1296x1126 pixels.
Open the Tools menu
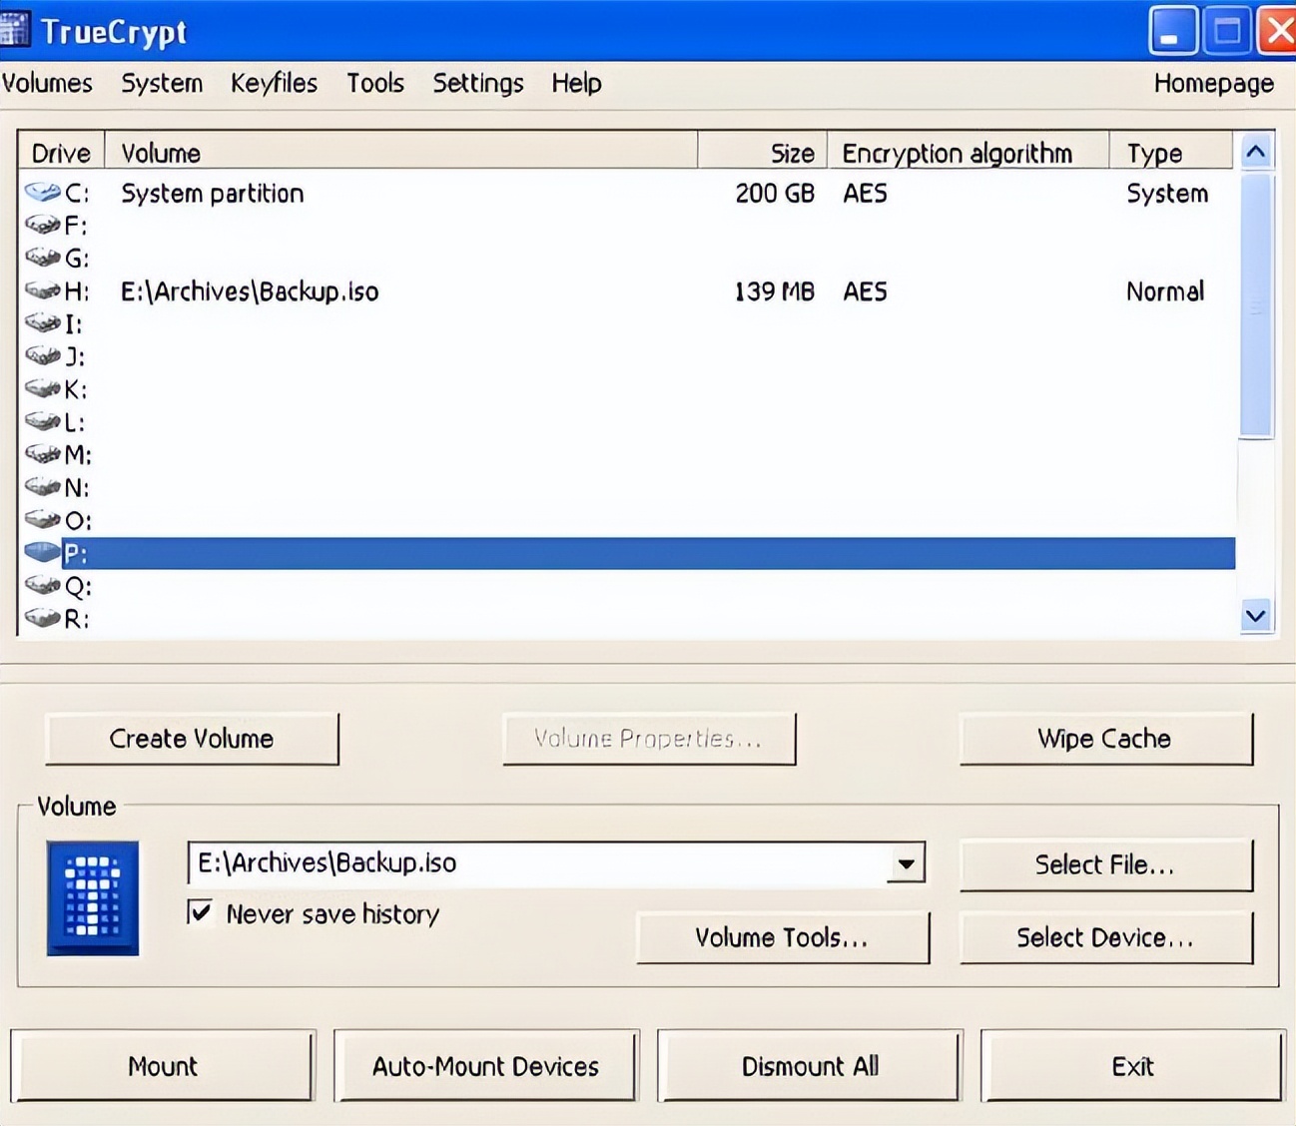pyautogui.click(x=375, y=83)
